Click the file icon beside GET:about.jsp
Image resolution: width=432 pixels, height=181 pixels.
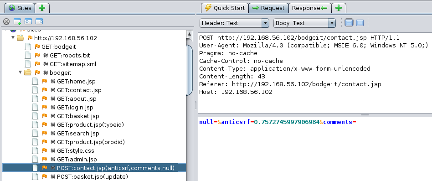click(35, 98)
